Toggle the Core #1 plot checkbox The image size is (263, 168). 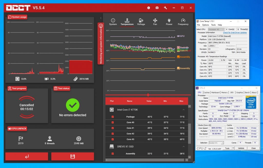pyautogui.click(x=112, y=128)
